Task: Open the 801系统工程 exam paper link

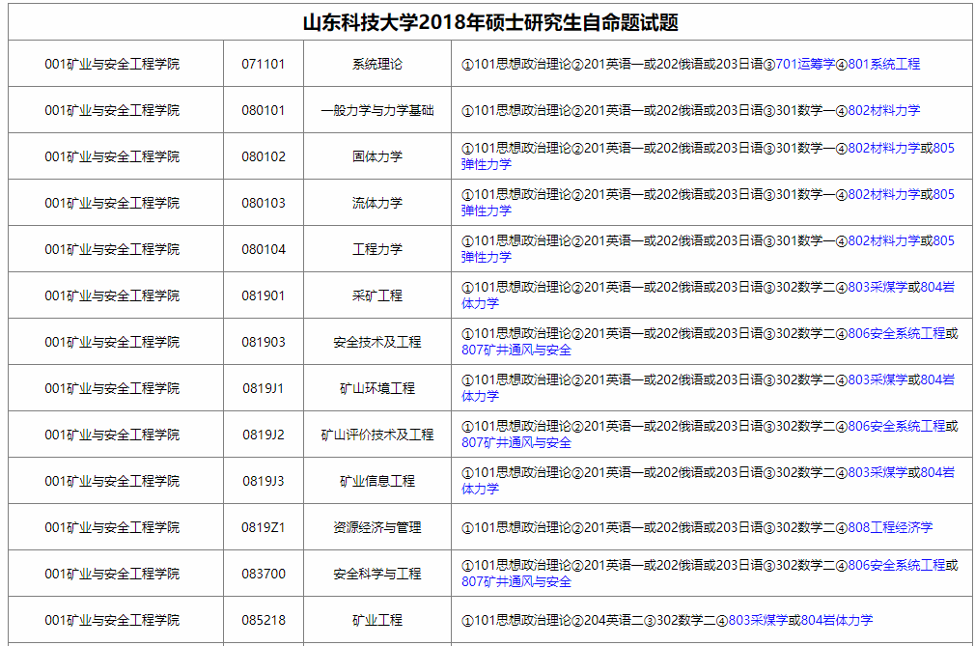Action: [x=883, y=64]
